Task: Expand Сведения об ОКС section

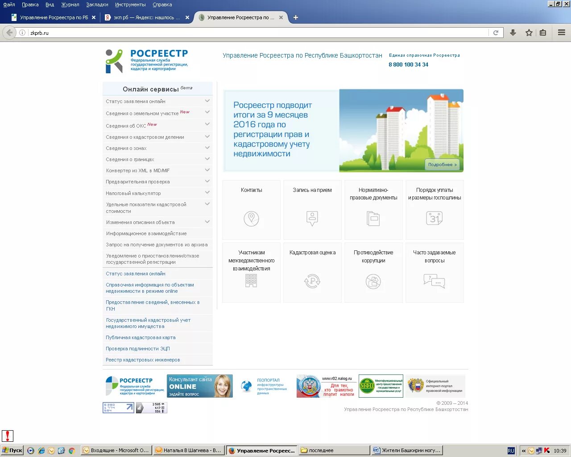Action: [207, 124]
